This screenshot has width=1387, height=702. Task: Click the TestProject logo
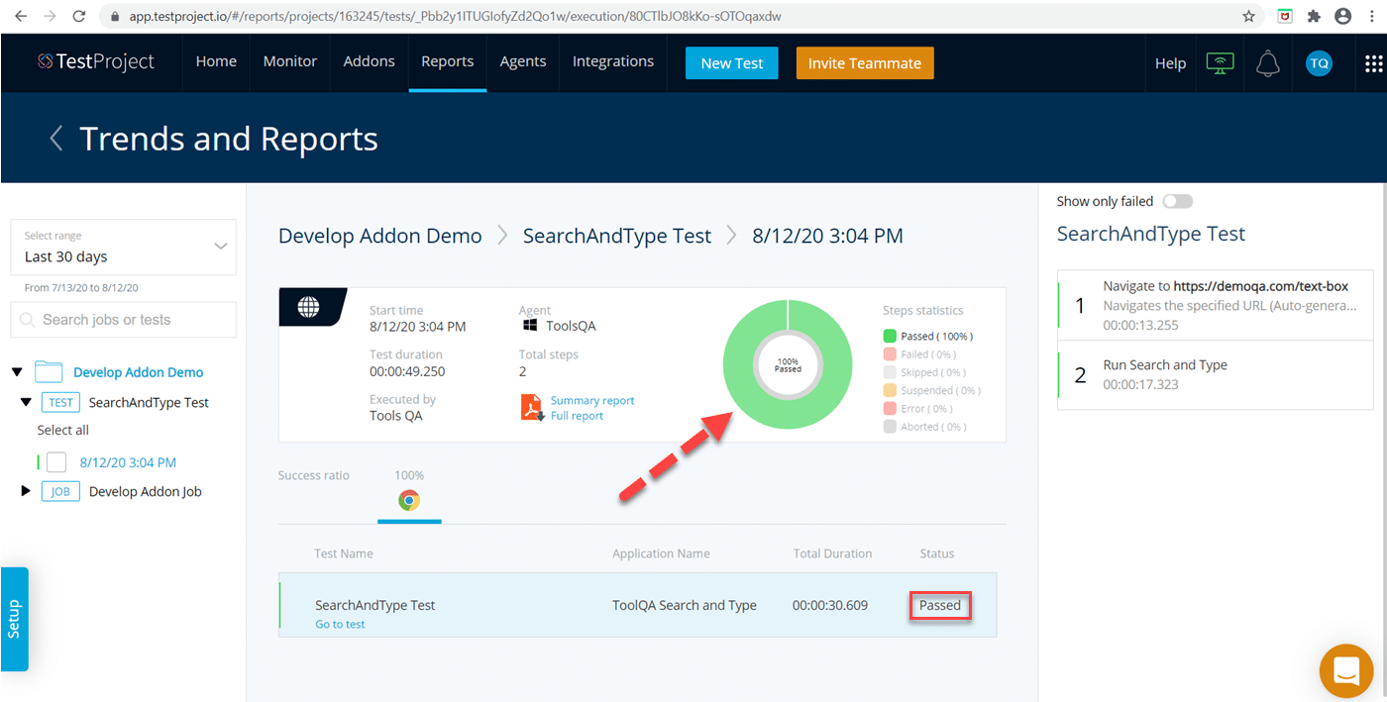(x=96, y=61)
